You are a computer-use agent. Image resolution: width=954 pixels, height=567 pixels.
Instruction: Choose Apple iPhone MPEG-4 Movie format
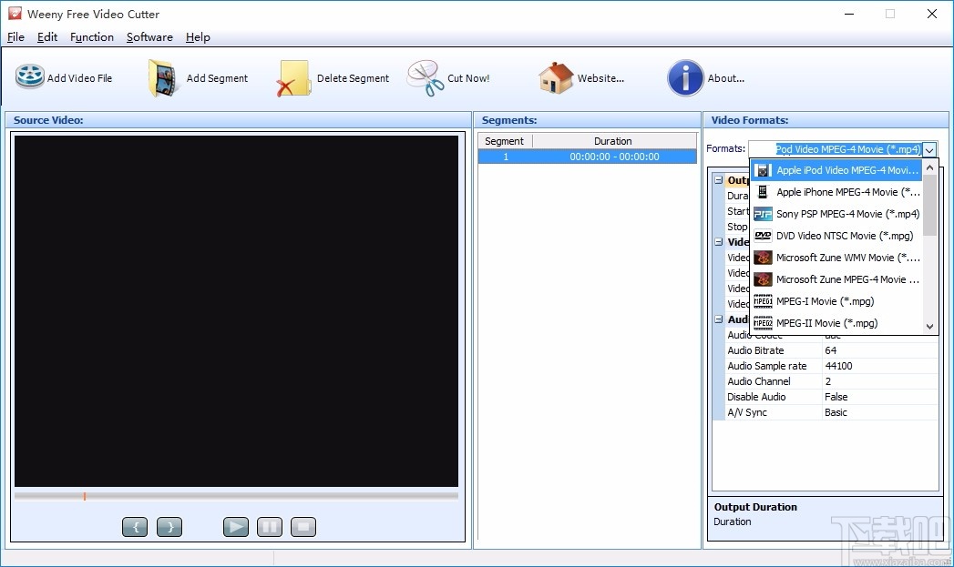tap(836, 192)
